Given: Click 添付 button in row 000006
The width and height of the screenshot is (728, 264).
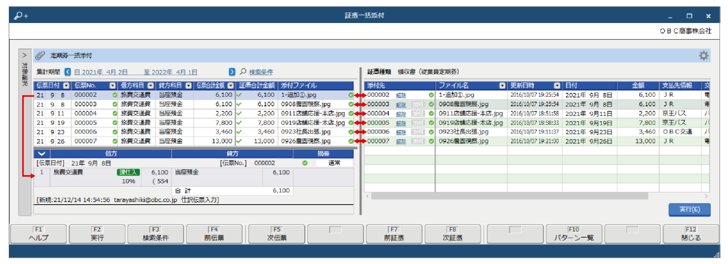Looking at the screenshot, I should point(418,132).
